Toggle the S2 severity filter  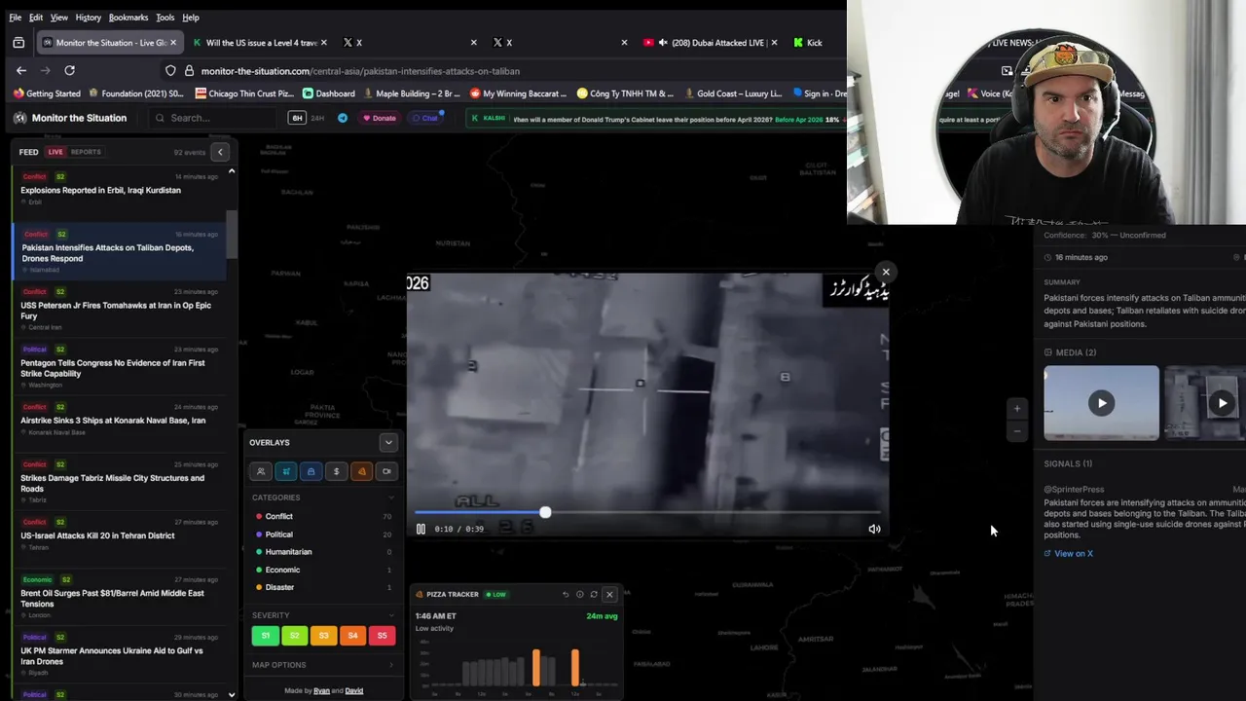(294, 635)
